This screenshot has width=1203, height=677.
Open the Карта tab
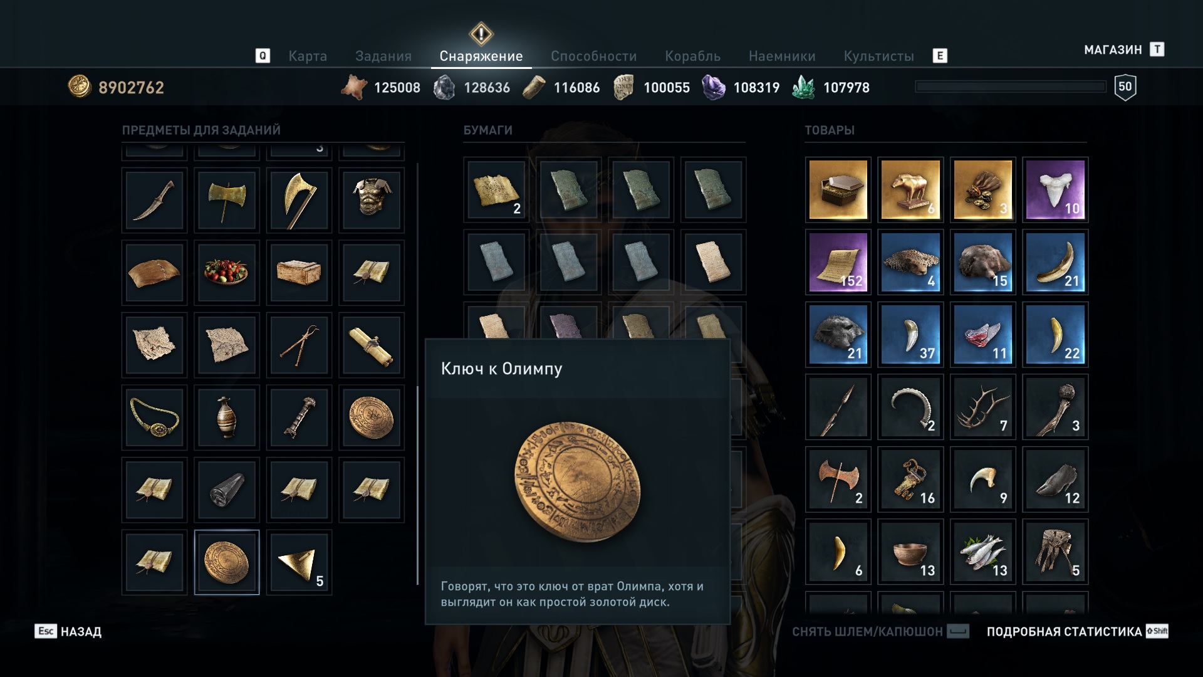pos(308,56)
